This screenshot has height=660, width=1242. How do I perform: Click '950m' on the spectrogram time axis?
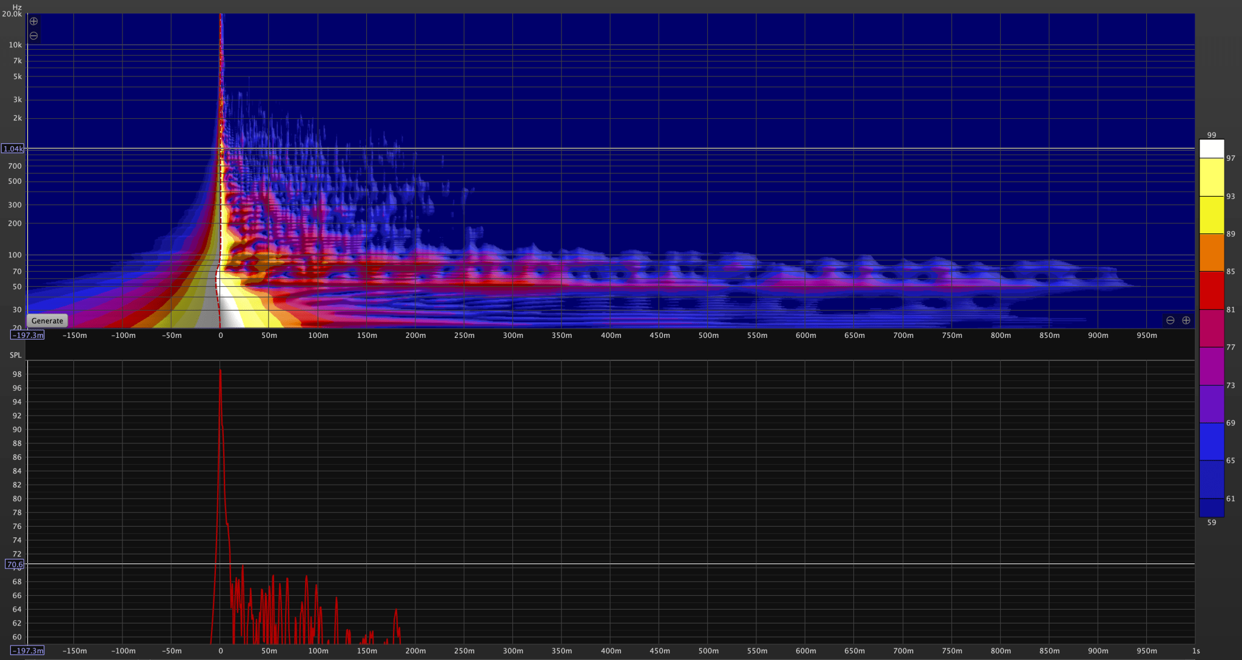pos(1147,335)
